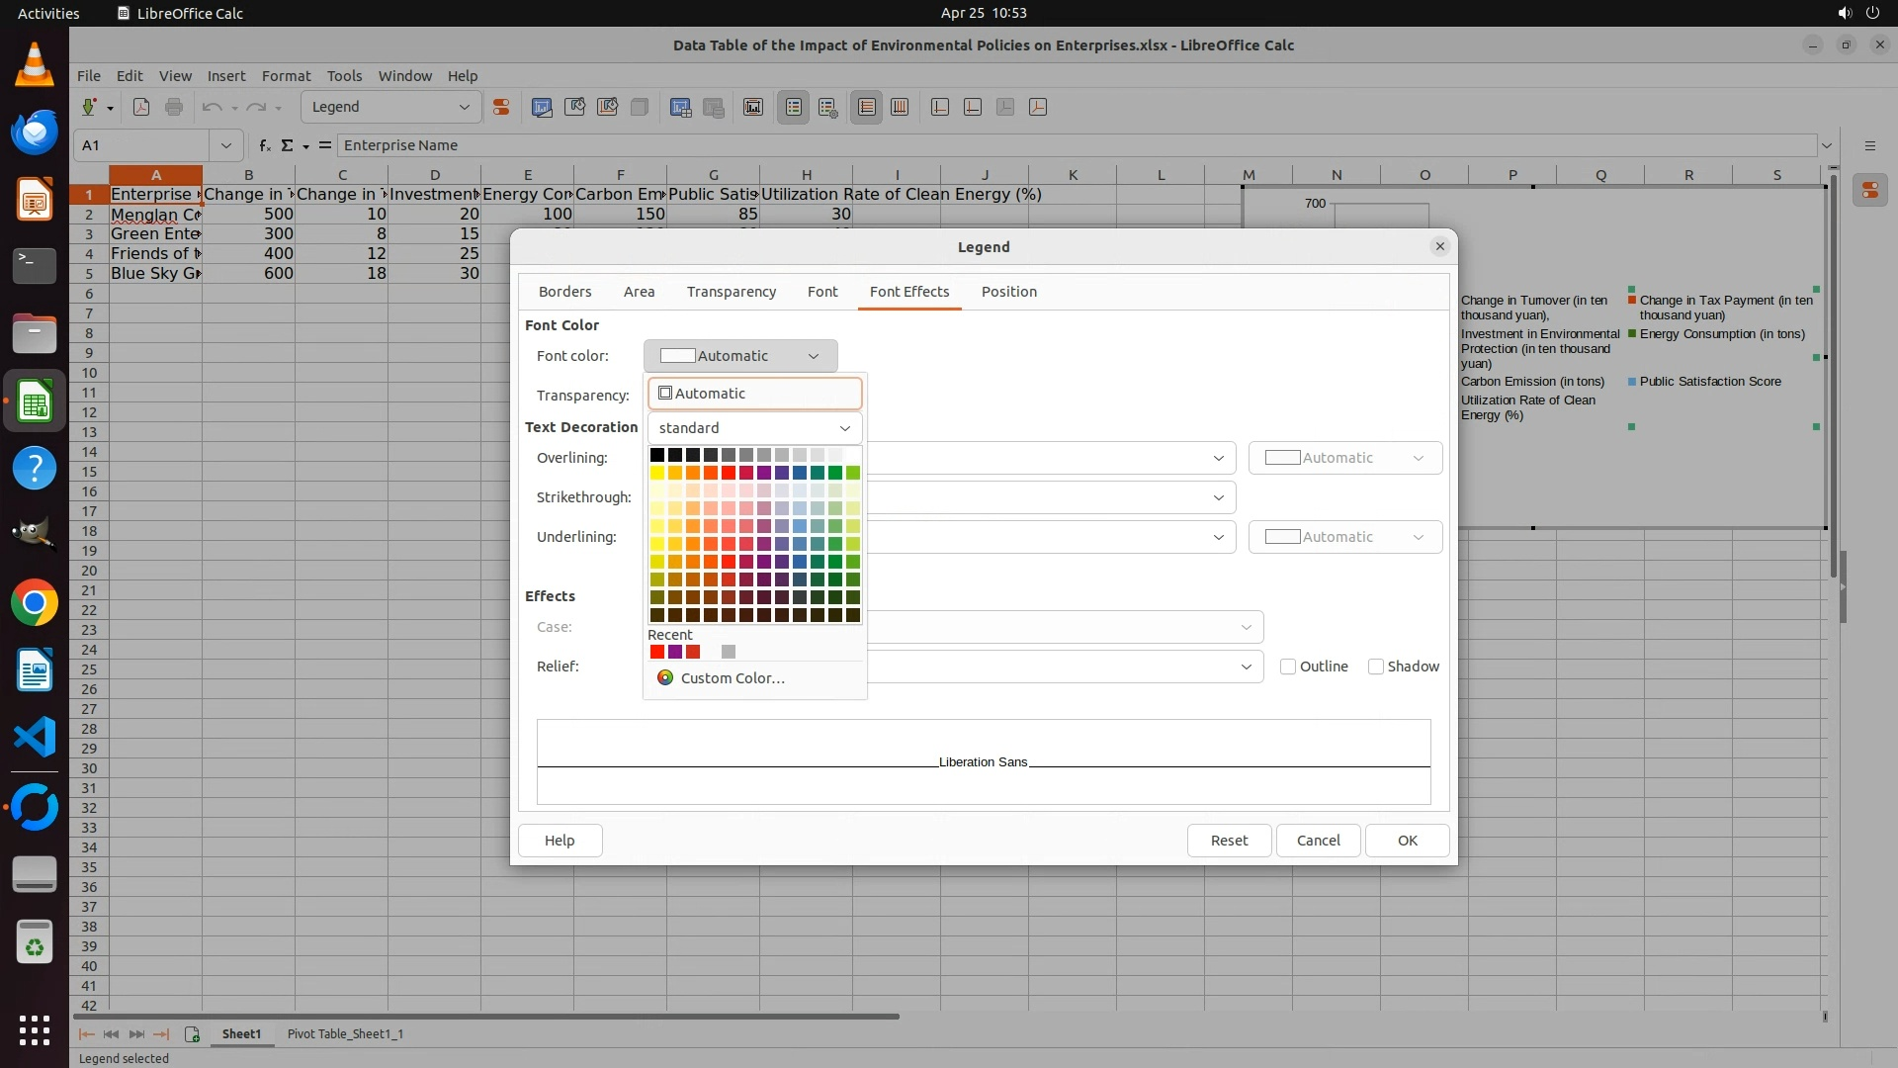The image size is (1898, 1068).
Task: Open Visual Studio Code from dock
Action: 35,738
